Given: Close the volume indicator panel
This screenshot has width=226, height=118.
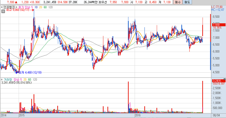Looking at the screenshot, I should pos(224,79).
